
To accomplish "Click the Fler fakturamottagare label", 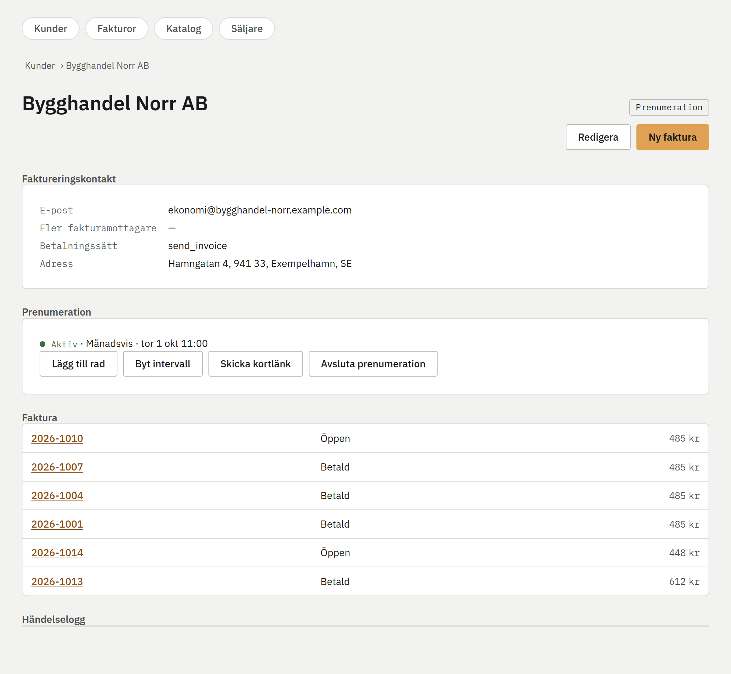I will click(x=98, y=228).
